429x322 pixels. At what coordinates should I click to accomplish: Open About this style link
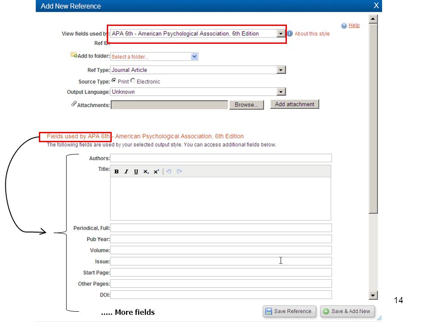coord(312,34)
